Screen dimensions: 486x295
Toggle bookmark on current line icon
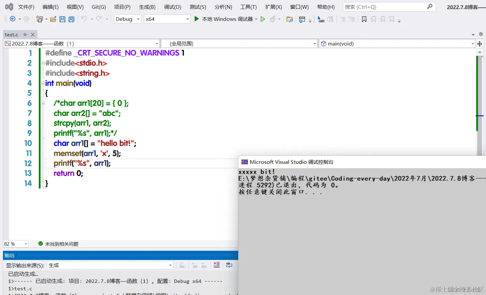[x=364, y=19]
